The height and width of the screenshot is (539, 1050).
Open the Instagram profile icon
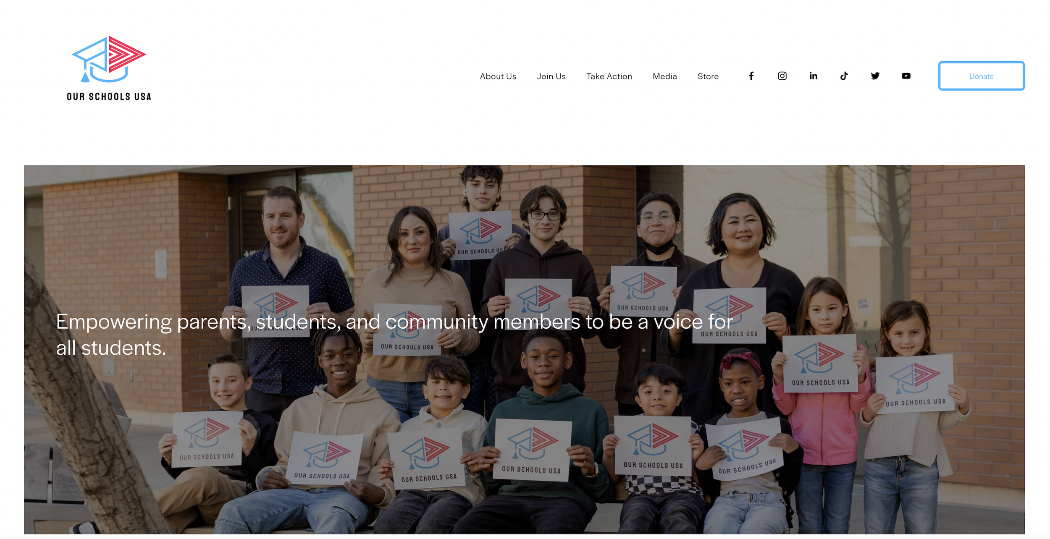[x=782, y=76]
